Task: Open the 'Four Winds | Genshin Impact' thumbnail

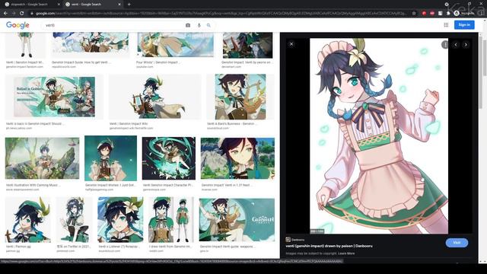Action: (176, 45)
